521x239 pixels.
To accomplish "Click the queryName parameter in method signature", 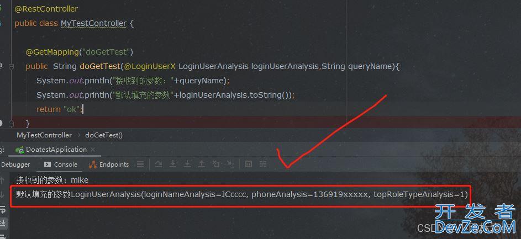I will (370, 66).
